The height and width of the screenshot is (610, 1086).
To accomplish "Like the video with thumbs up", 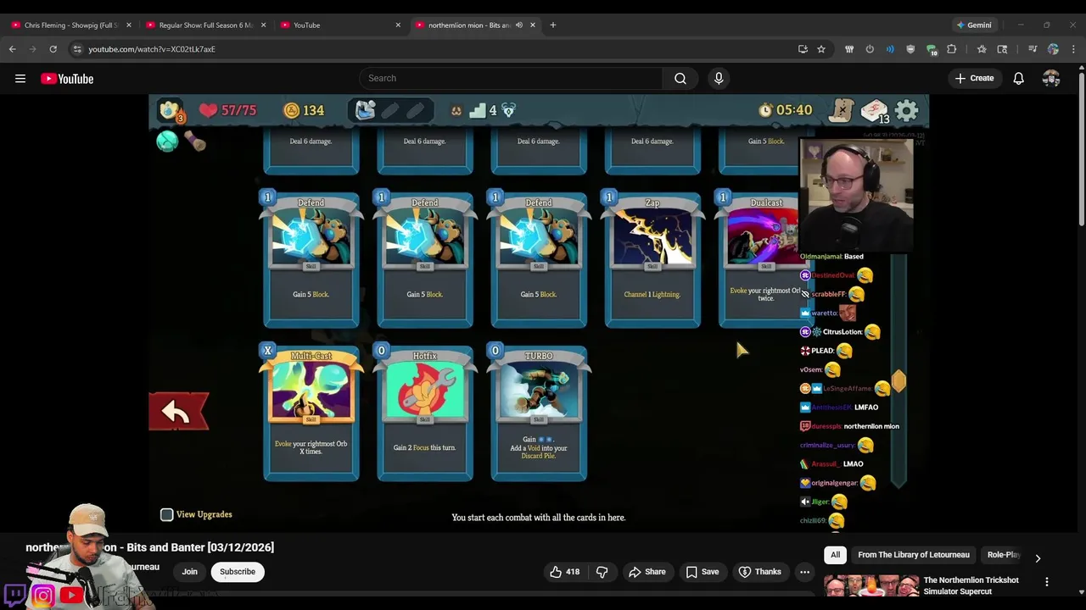I will click(x=565, y=572).
